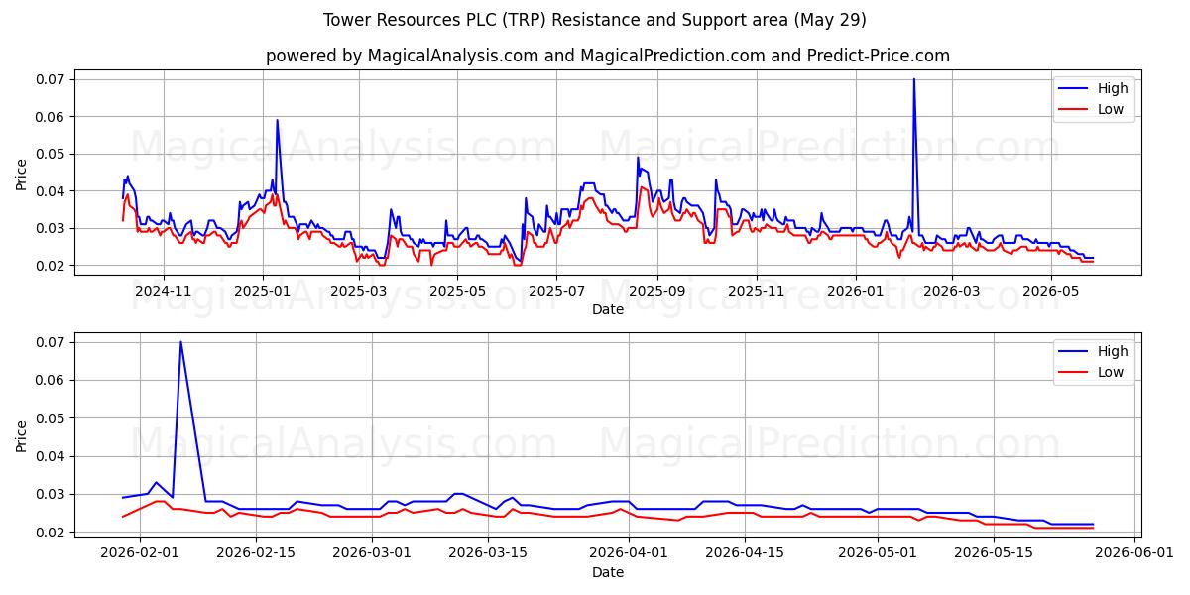Viewport: 1190px width, 595px height.
Task: Click the 2026-05-01 tick label in bottom chart
Action: [878, 553]
